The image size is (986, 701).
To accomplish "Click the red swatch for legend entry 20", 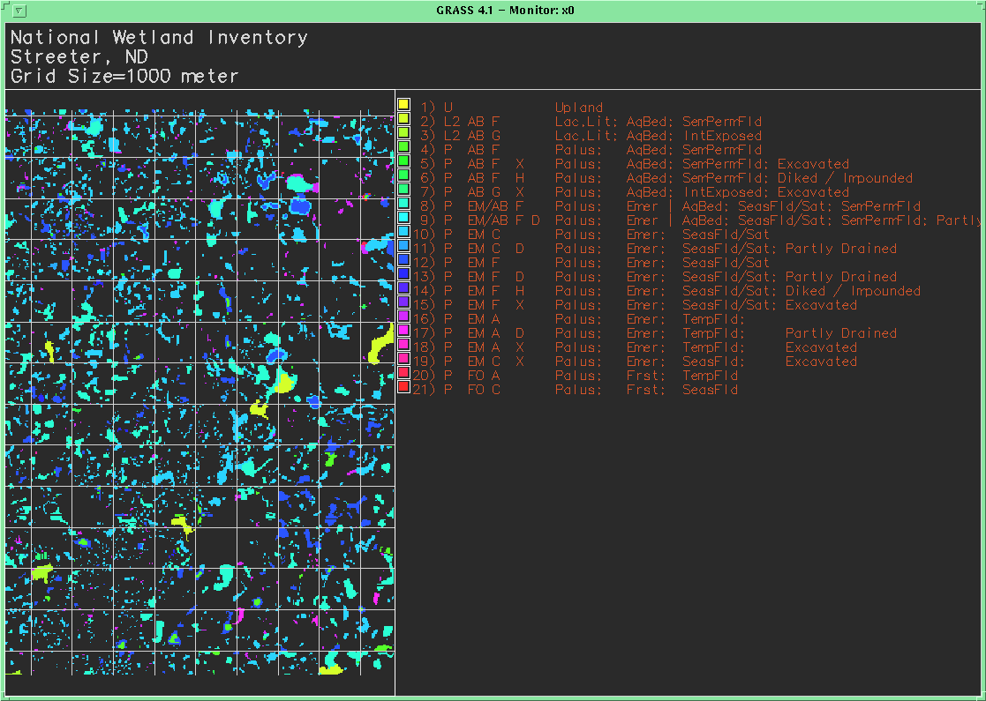I will [403, 373].
